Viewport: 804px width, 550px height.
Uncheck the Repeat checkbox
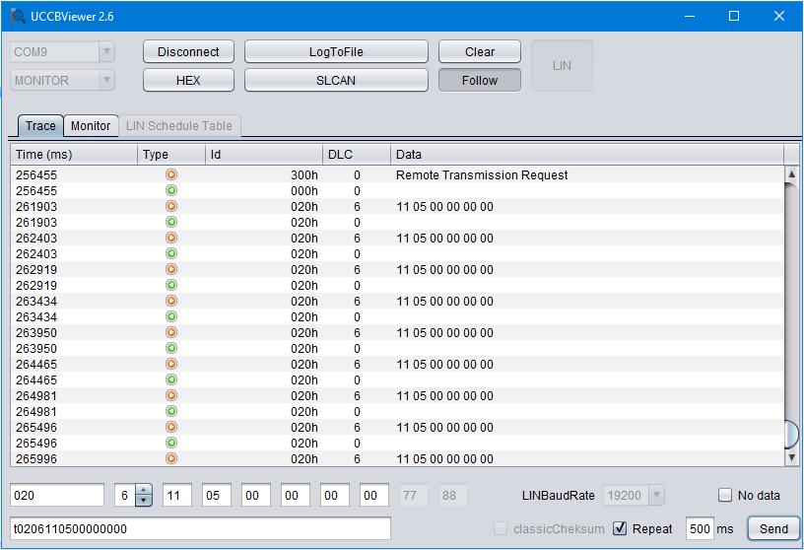tap(620, 528)
